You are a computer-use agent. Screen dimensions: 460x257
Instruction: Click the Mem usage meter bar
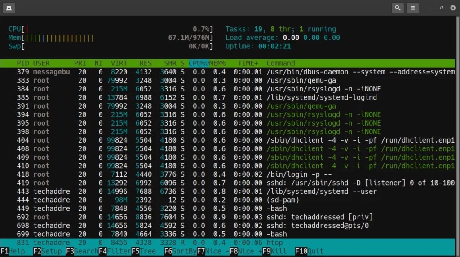click(111, 38)
